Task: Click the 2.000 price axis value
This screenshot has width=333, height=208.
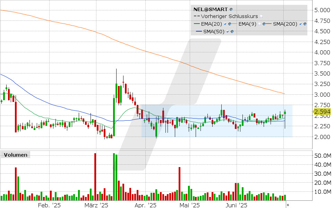Action: [322, 137]
